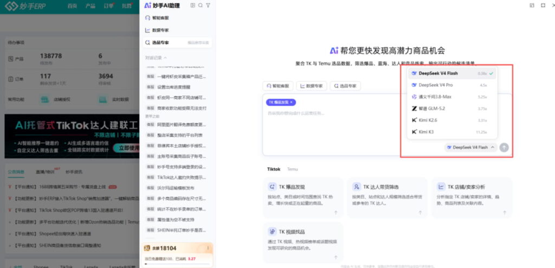Remove the TK 爆品发现 tag

coord(291,102)
